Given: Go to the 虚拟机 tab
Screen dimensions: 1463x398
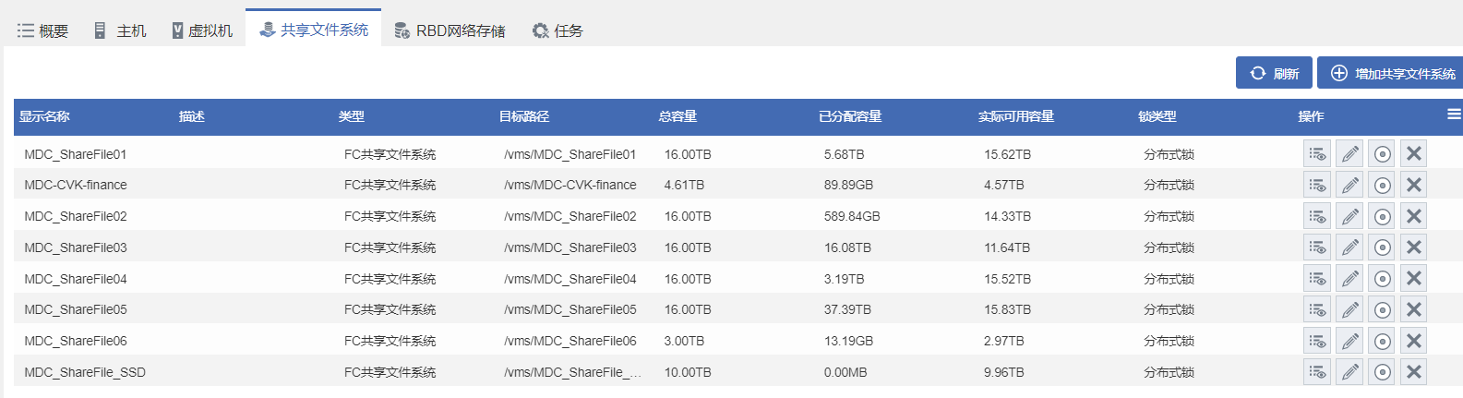Looking at the screenshot, I should click(x=202, y=30).
